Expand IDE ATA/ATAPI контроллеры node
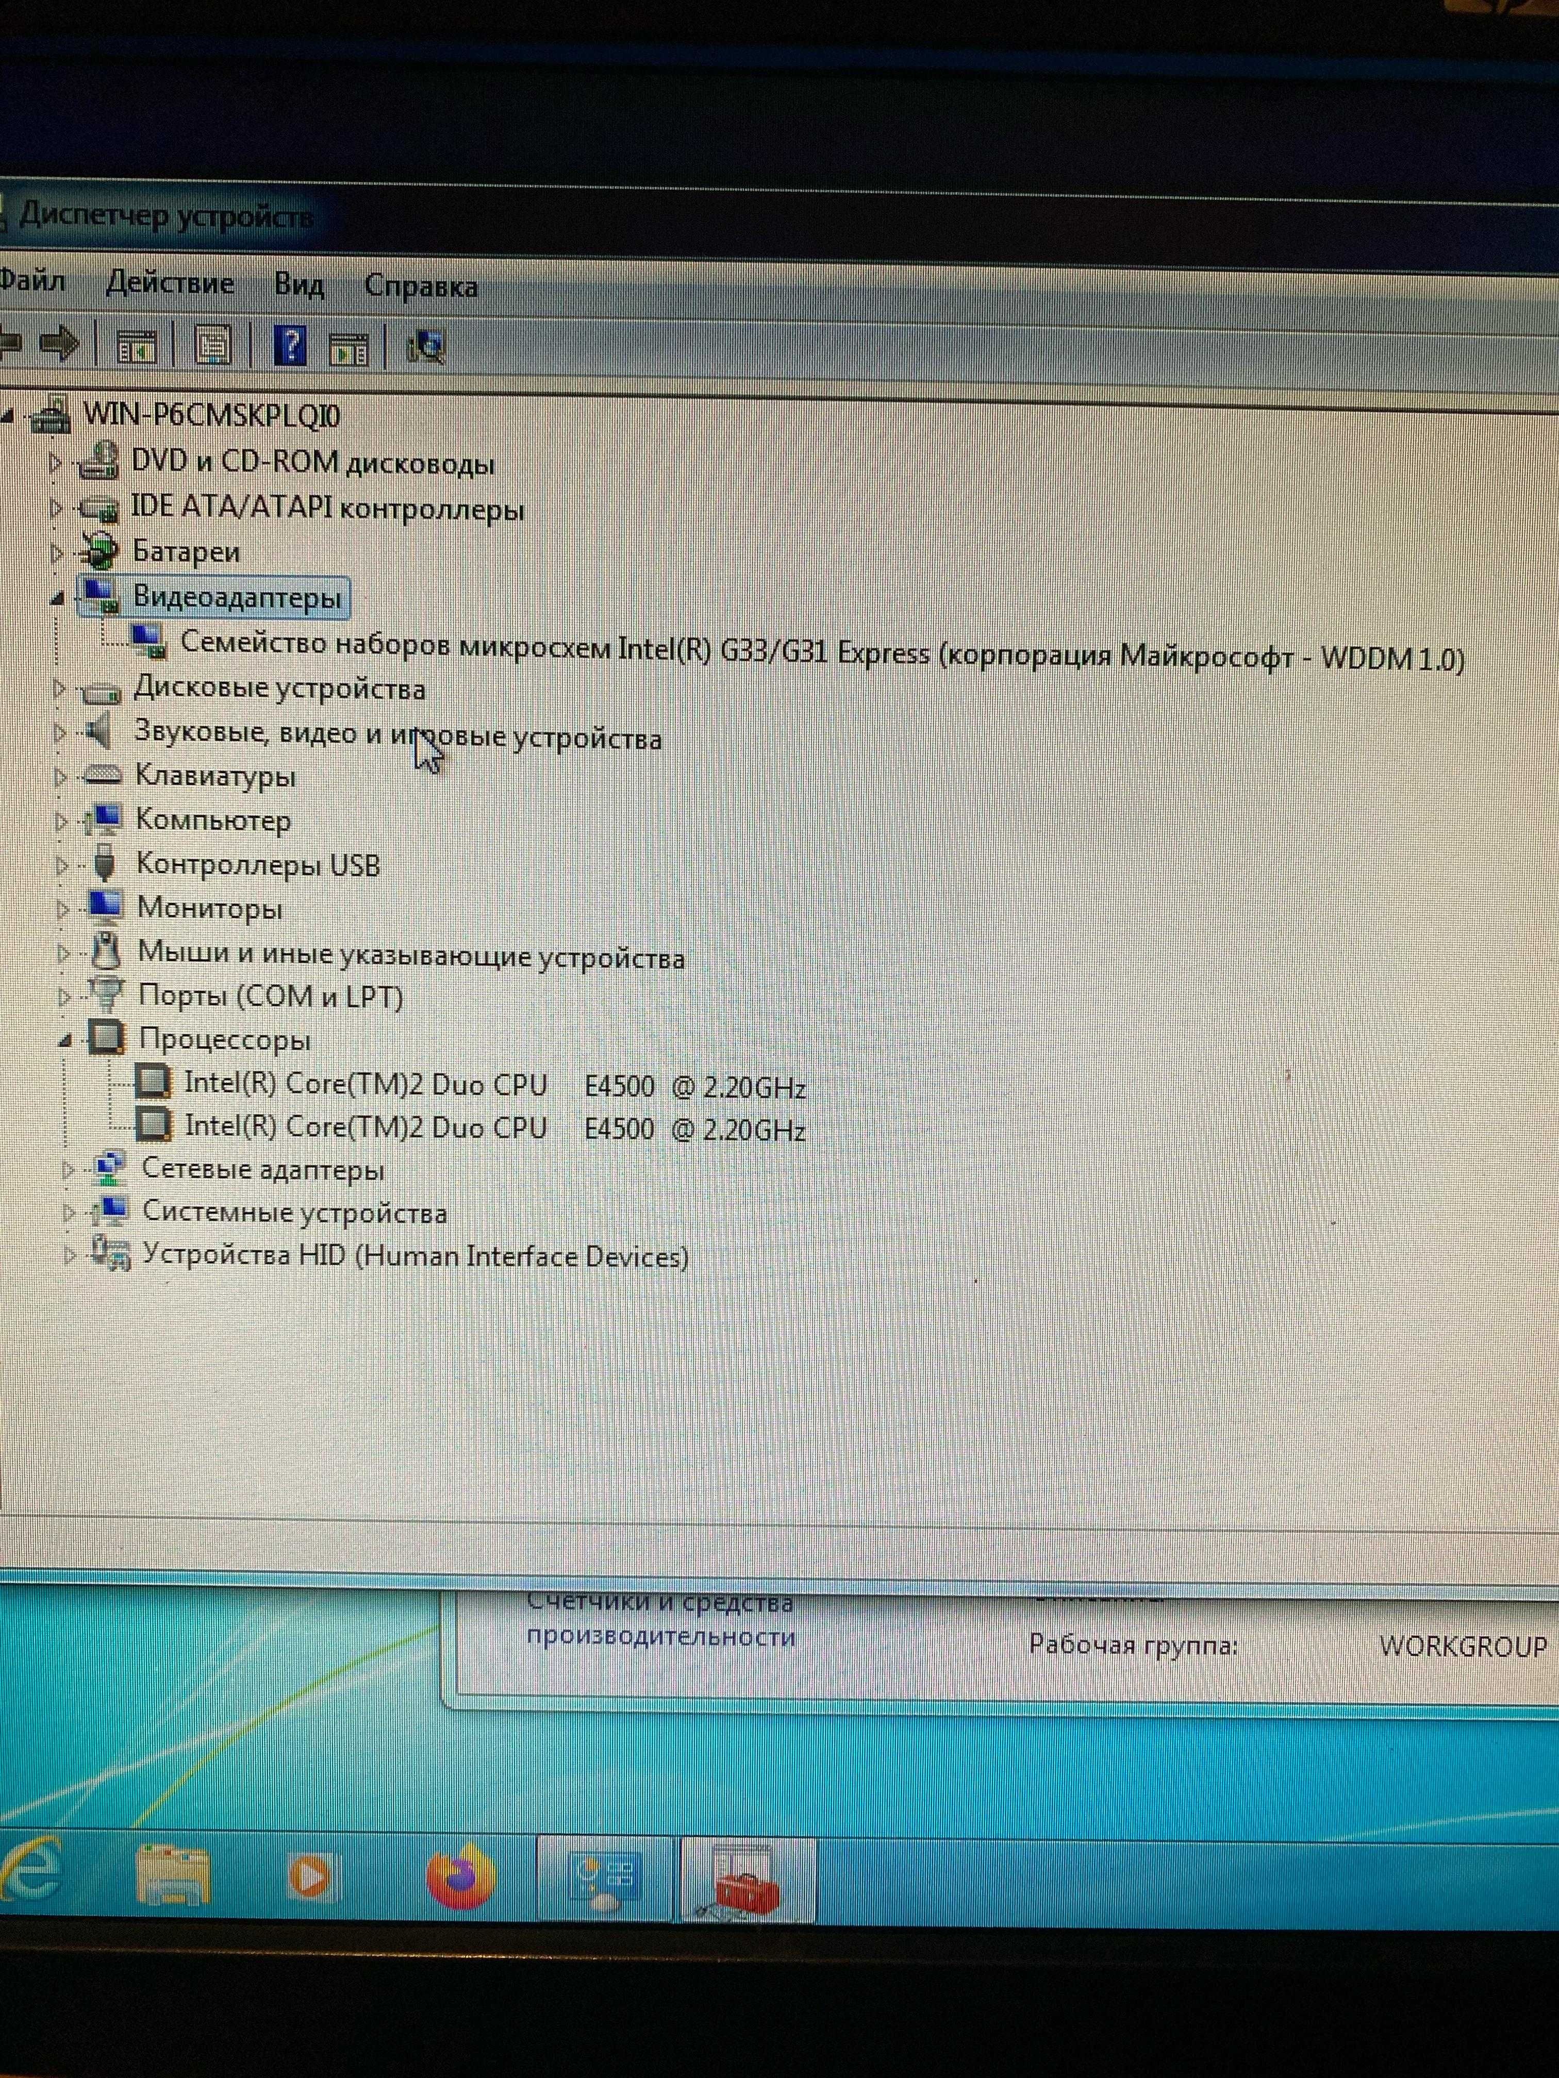This screenshot has height=2078, width=1559. [x=56, y=508]
